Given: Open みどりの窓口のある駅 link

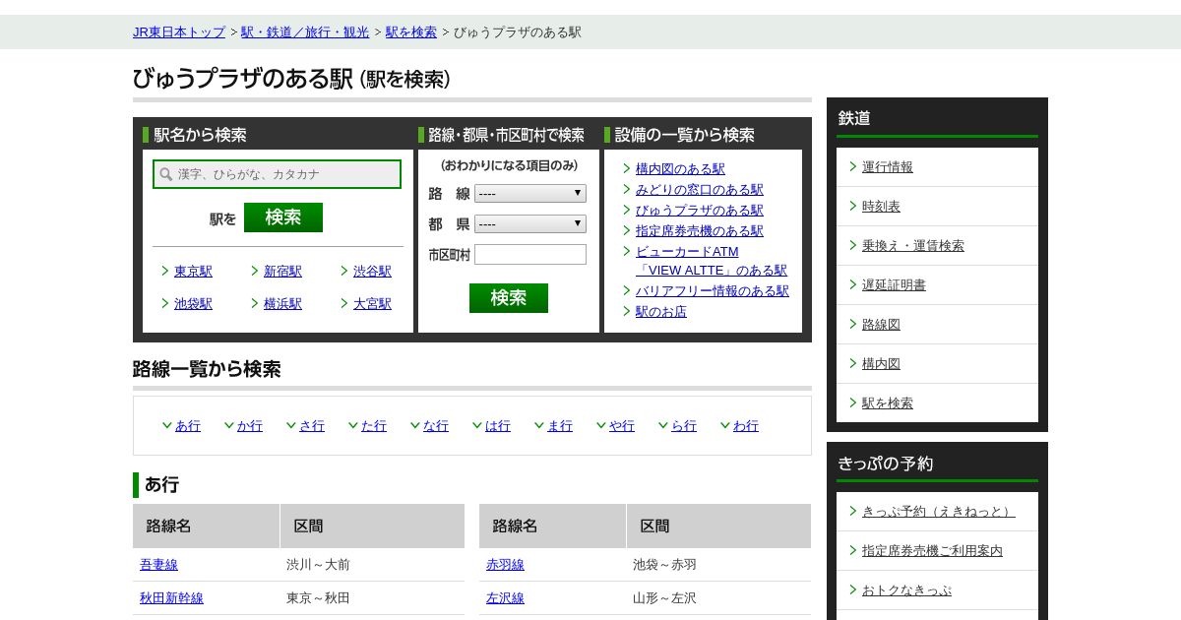Looking at the screenshot, I should point(699,190).
